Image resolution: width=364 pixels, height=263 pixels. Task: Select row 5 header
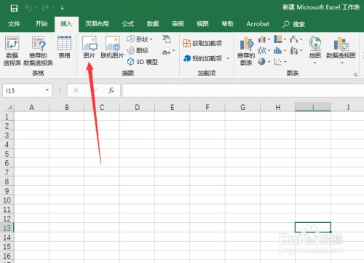click(x=7, y=154)
